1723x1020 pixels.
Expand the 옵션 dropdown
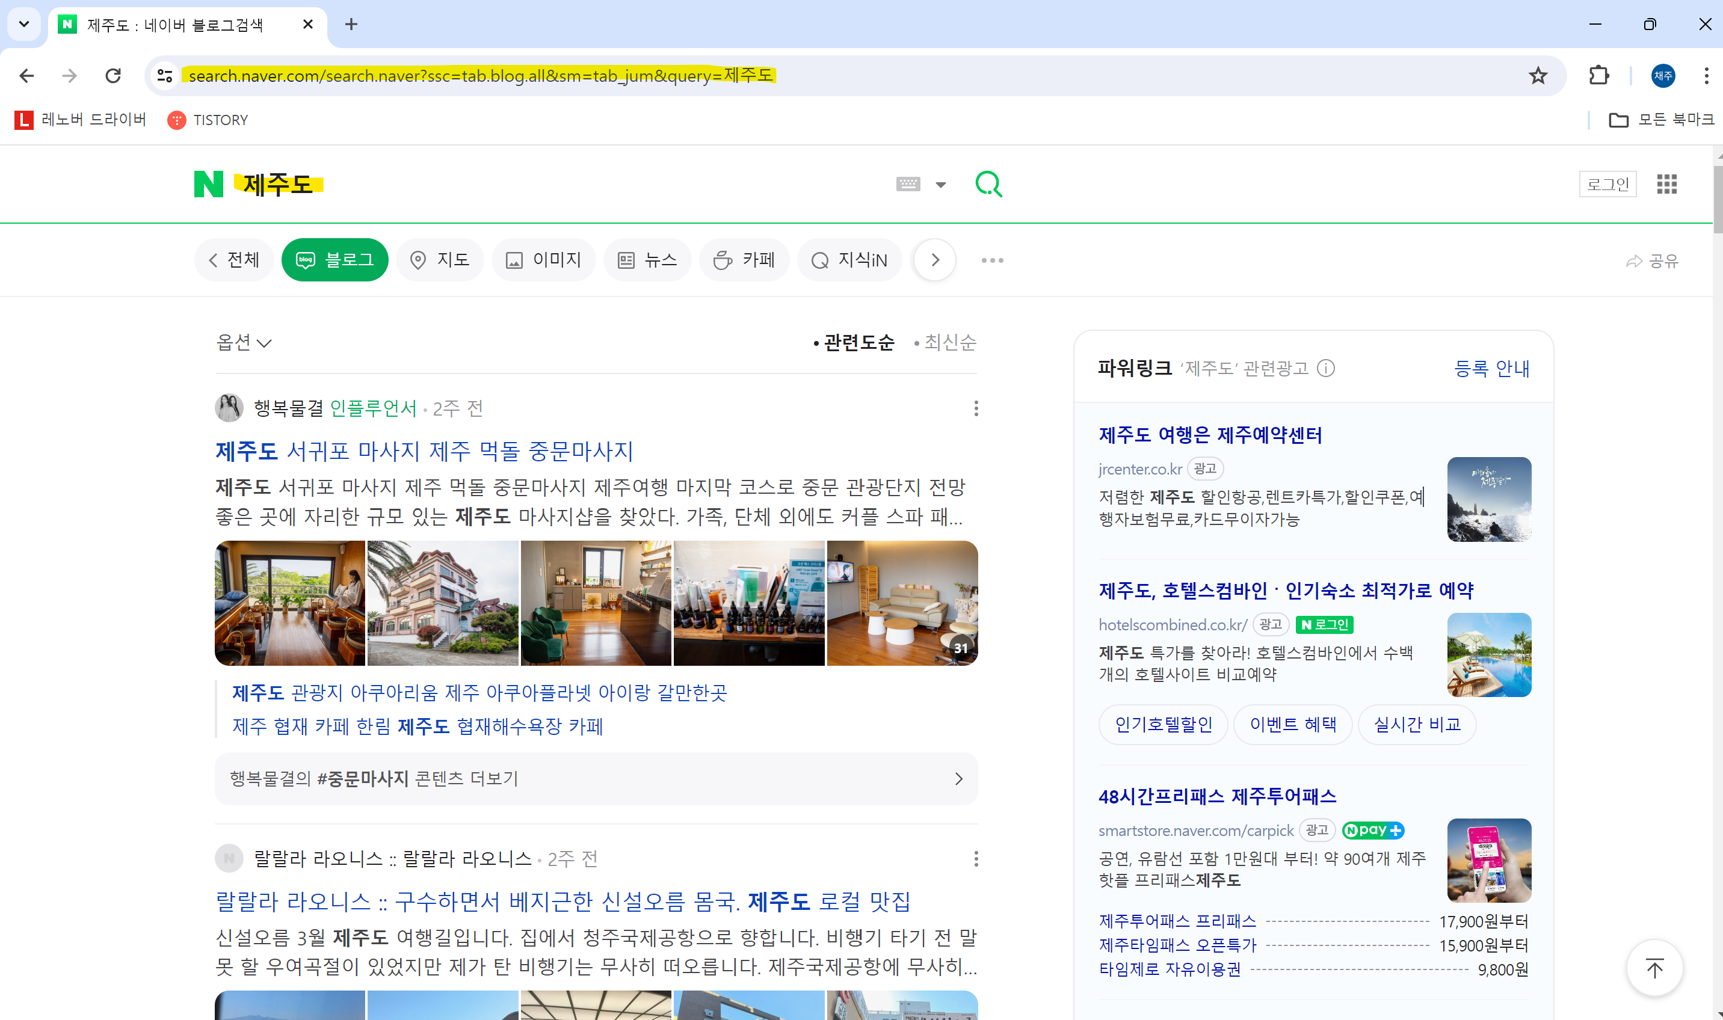click(244, 342)
